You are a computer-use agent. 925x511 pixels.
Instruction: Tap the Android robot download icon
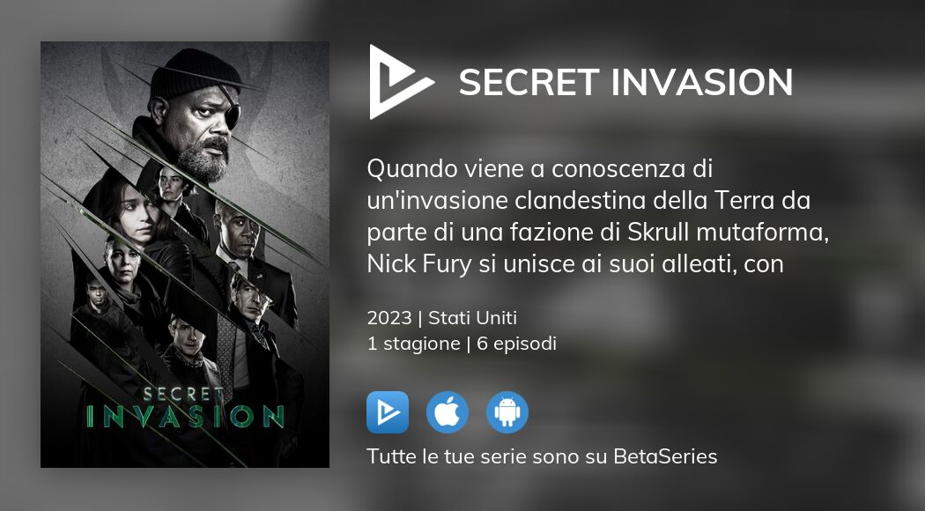507,412
